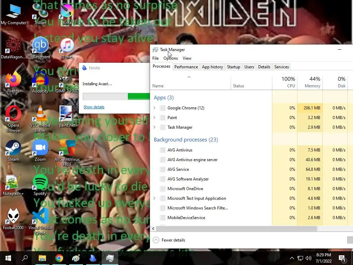Open the File menu in Task Manager
This screenshot has height=265, width=353.
155,58
